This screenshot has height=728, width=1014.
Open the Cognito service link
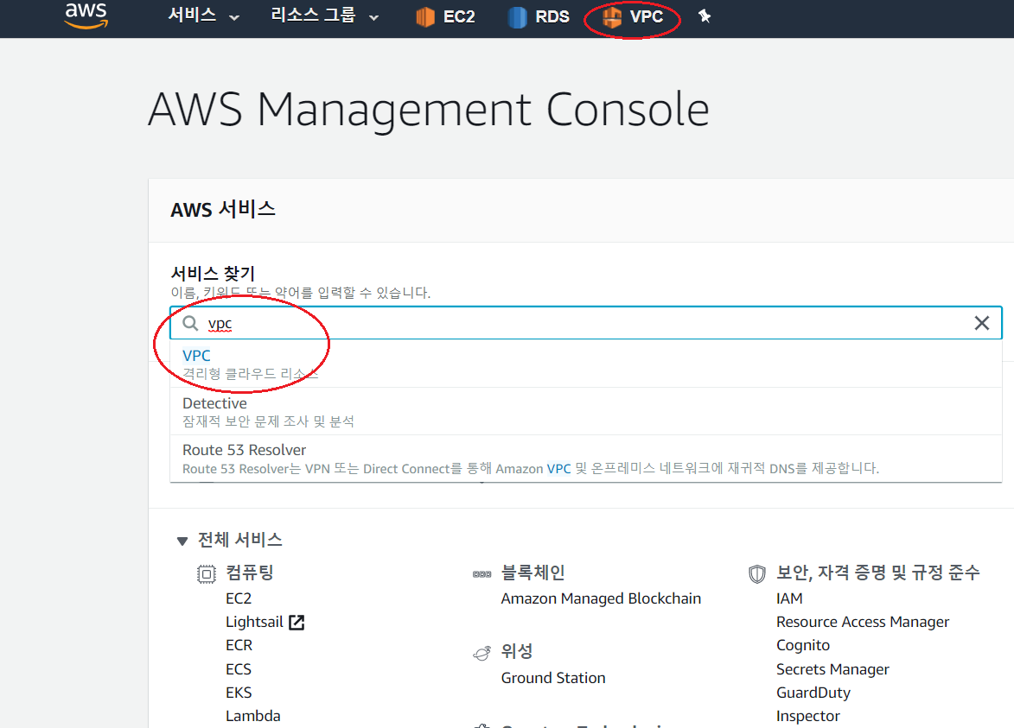[802, 645]
